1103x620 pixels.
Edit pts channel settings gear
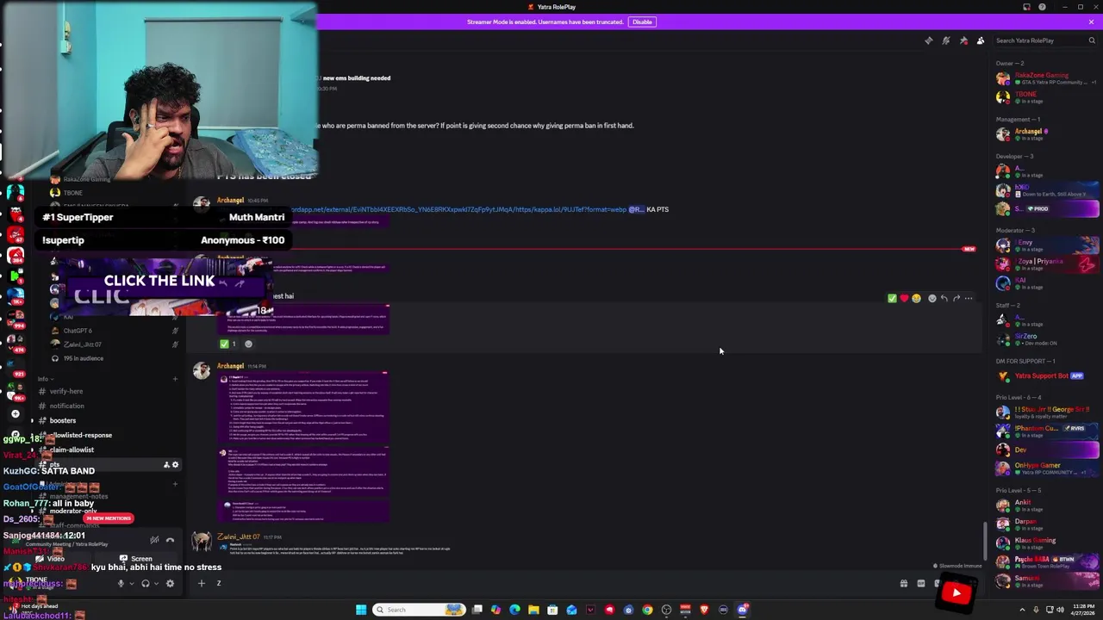tap(175, 465)
